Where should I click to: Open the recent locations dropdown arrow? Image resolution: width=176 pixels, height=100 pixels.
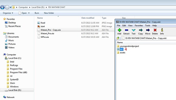pos(10,7)
